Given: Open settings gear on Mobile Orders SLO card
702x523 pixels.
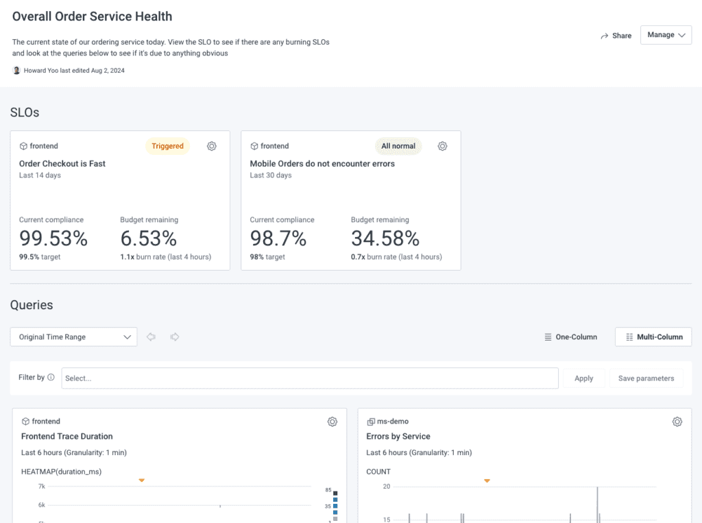Looking at the screenshot, I should click(443, 146).
